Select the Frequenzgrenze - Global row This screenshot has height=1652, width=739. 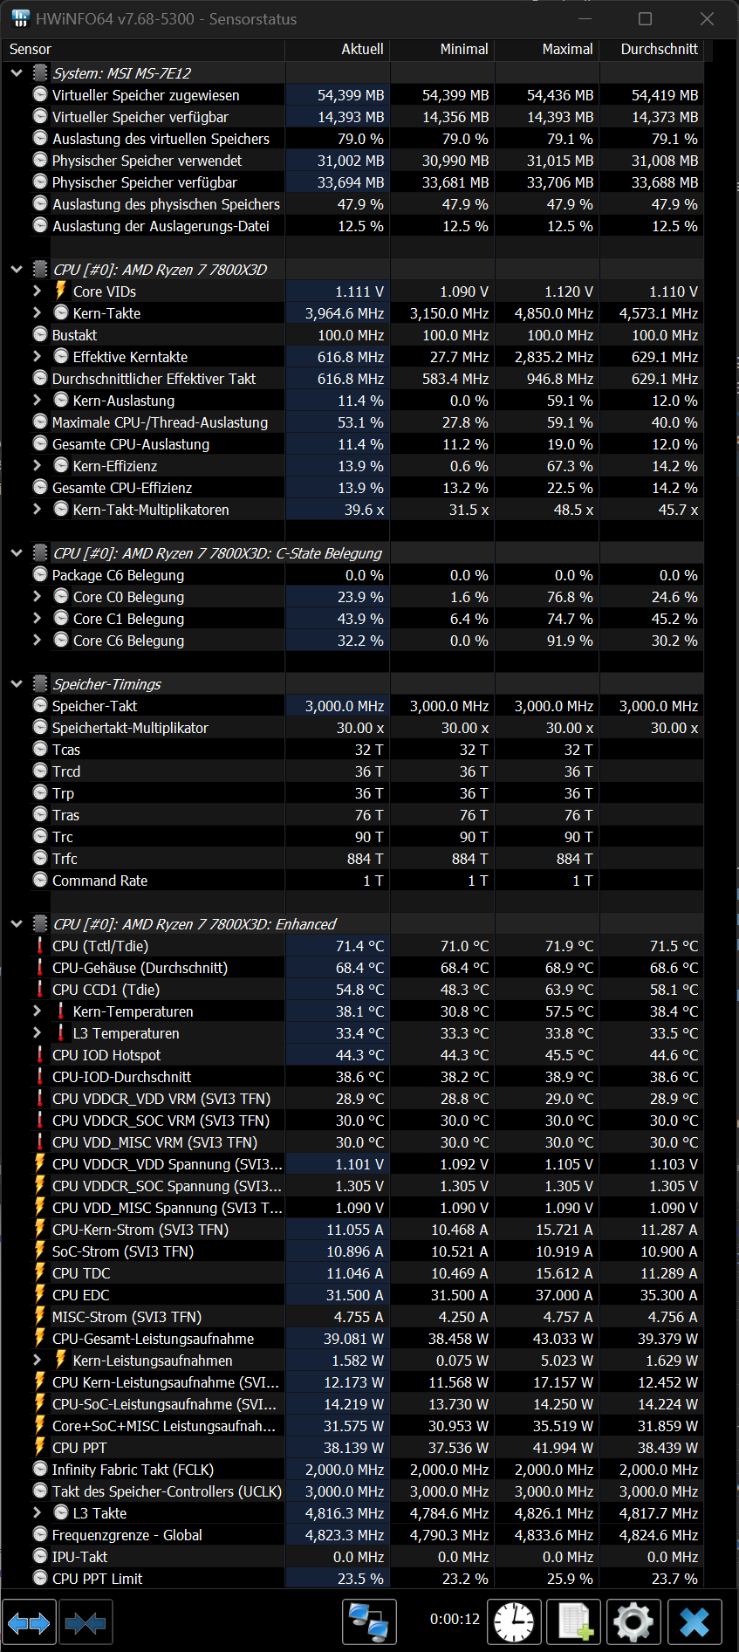(352, 1535)
